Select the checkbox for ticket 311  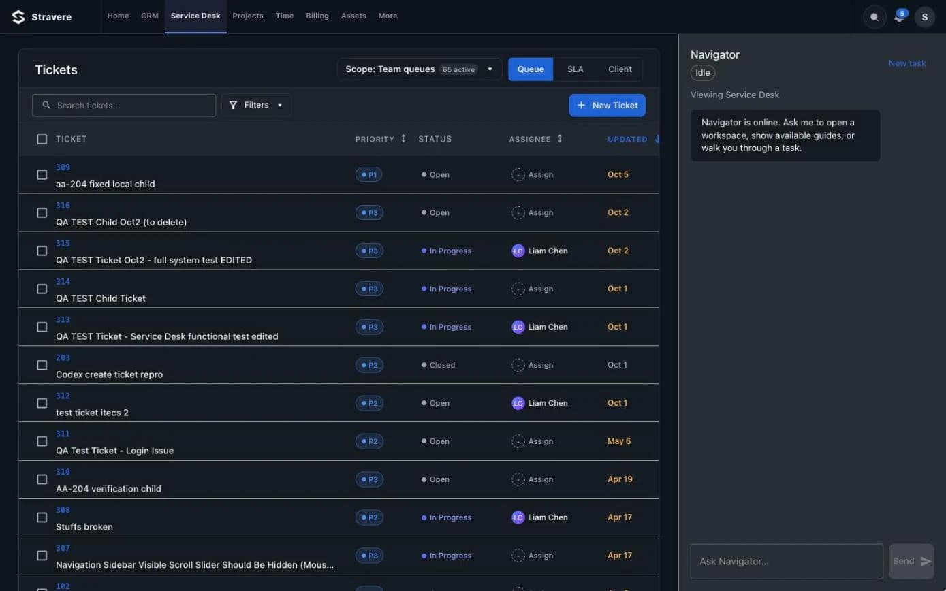click(x=42, y=441)
